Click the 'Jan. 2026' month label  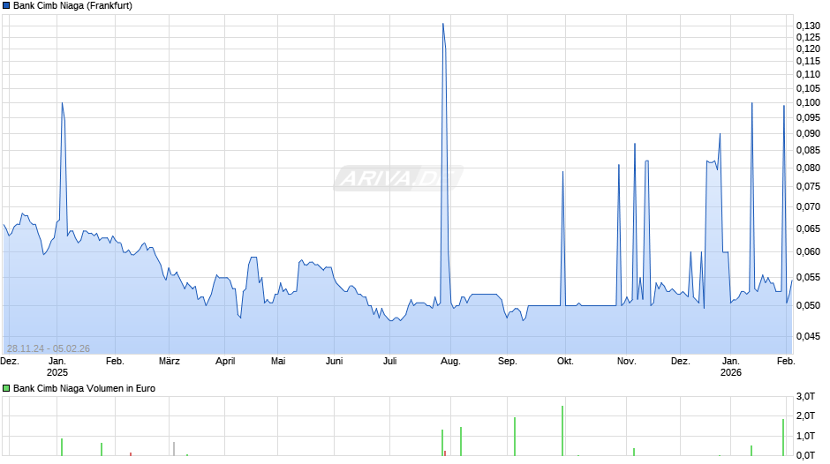click(x=731, y=367)
